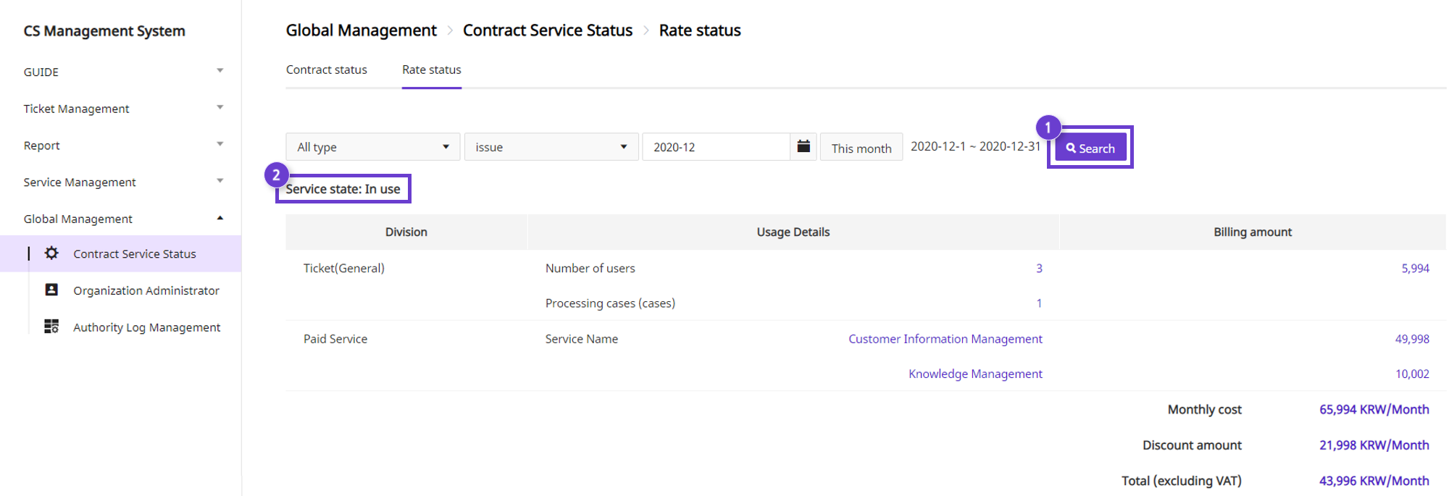Click the Authority Log Management grid icon
The width and height of the screenshot is (1449, 496).
pyautogui.click(x=51, y=327)
